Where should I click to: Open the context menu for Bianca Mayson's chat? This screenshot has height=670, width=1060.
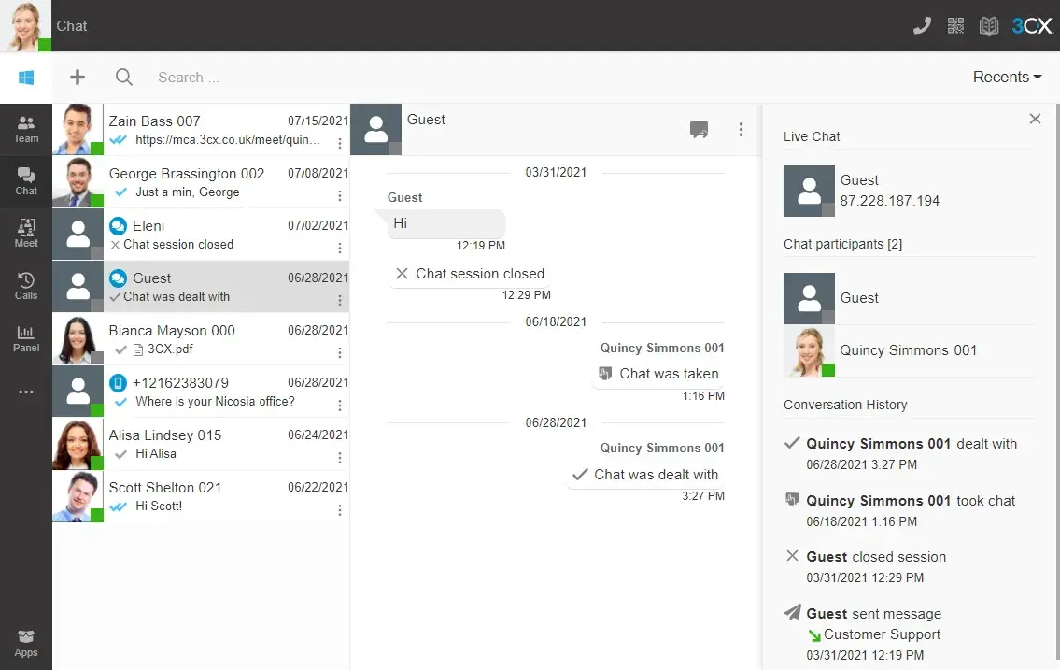tap(340, 350)
